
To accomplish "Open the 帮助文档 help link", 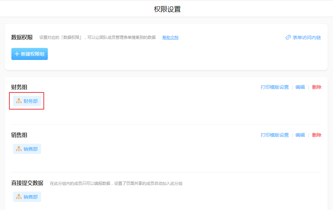I will 170,38.
